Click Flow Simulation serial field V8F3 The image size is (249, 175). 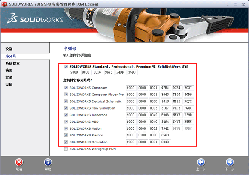[177, 108]
